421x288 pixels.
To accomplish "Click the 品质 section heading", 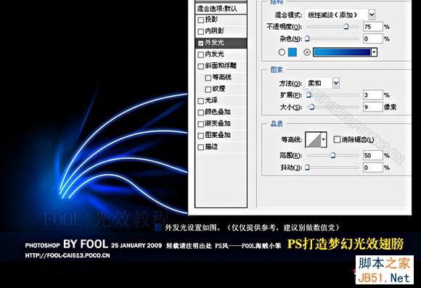I will tap(277, 123).
